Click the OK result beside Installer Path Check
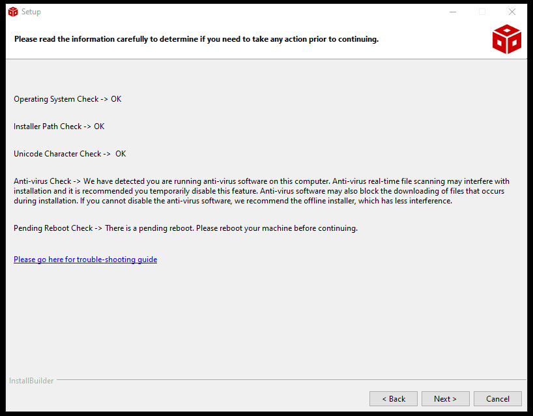The width and height of the screenshot is (533, 416). pyautogui.click(x=99, y=126)
